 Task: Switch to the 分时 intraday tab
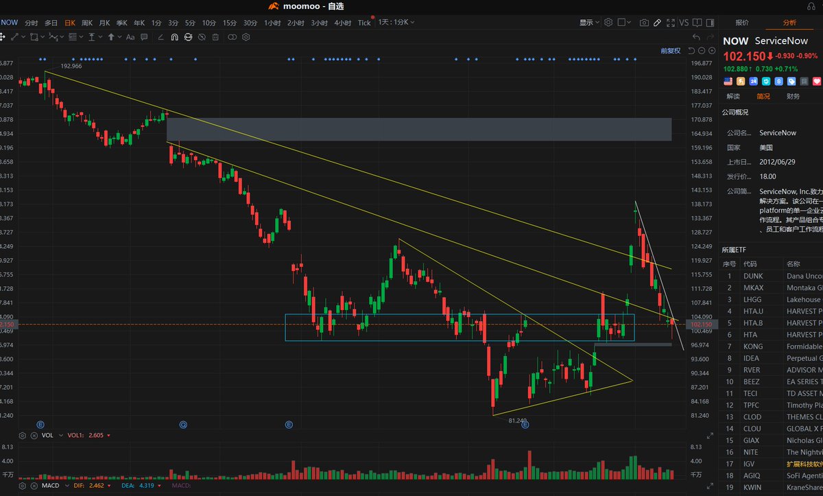pos(32,23)
